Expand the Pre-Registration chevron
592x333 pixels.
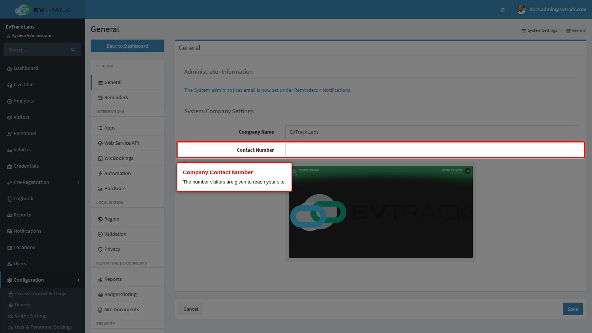tap(78, 182)
